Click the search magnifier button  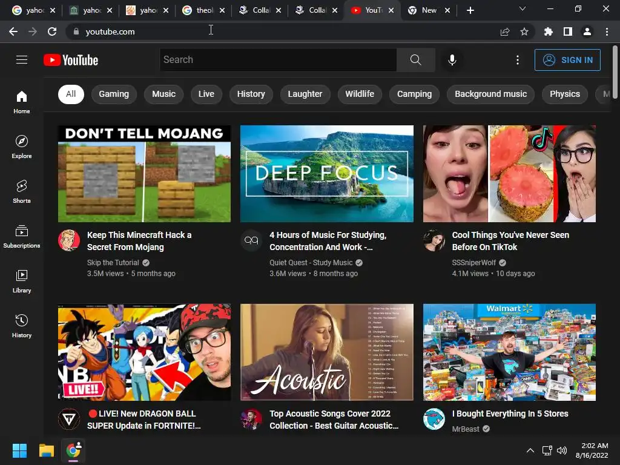point(415,60)
